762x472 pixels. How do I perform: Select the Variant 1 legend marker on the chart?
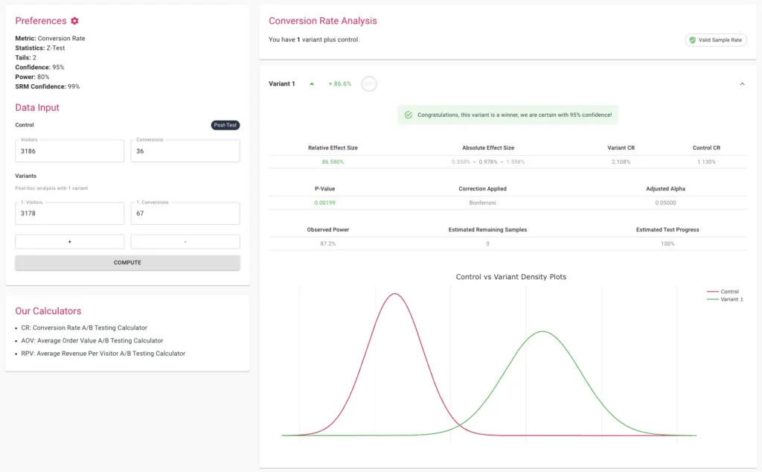[713, 299]
